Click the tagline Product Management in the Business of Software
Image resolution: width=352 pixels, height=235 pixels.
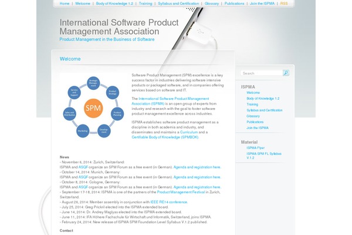(x=107, y=39)
